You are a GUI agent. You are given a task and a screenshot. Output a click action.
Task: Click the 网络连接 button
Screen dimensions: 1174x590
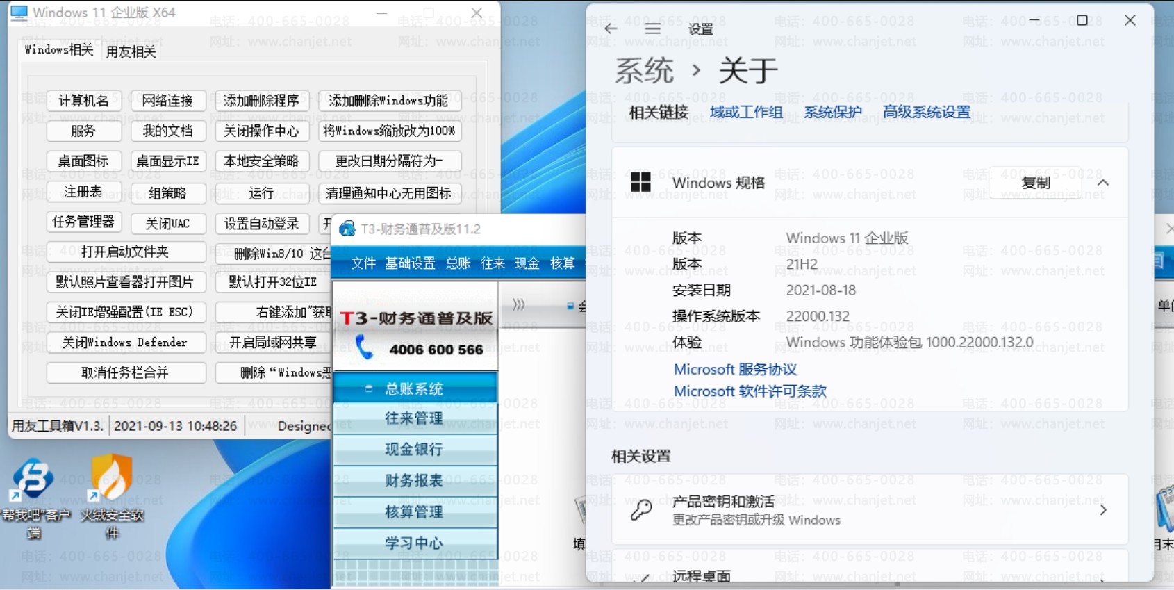[167, 101]
